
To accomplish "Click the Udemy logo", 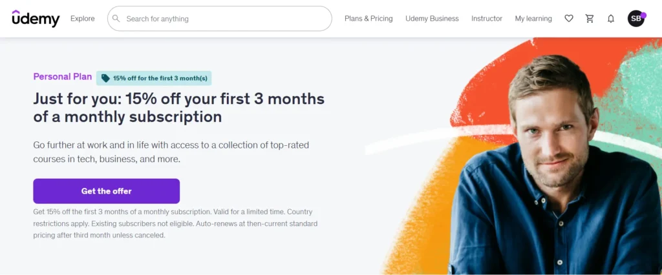I will [36, 19].
